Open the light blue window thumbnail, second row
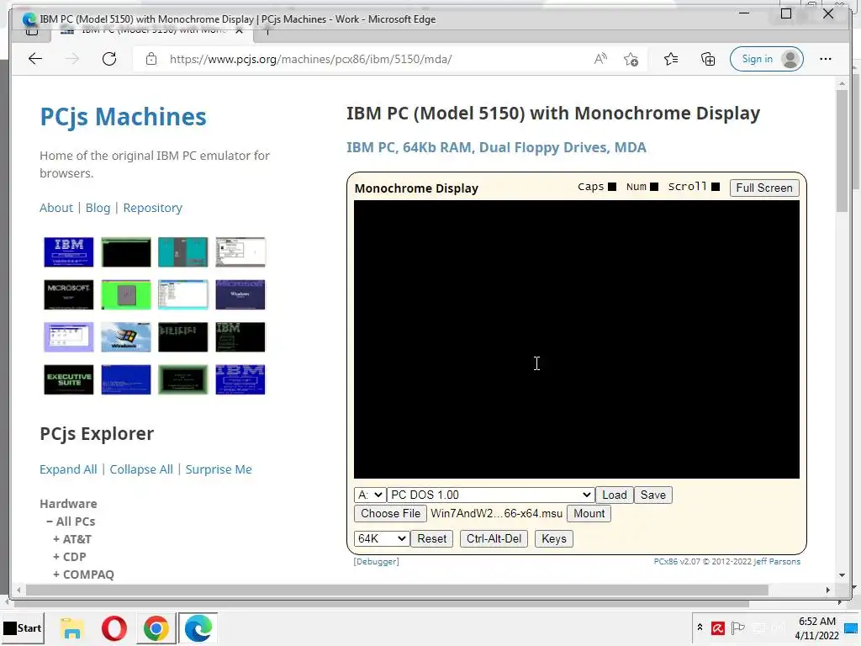The image size is (861, 646). (x=182, y=294)
